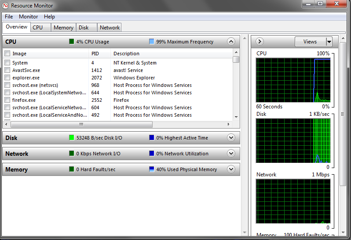
Task: Click the green Hard Faults/sec indicator
Action: pos(71,169)
